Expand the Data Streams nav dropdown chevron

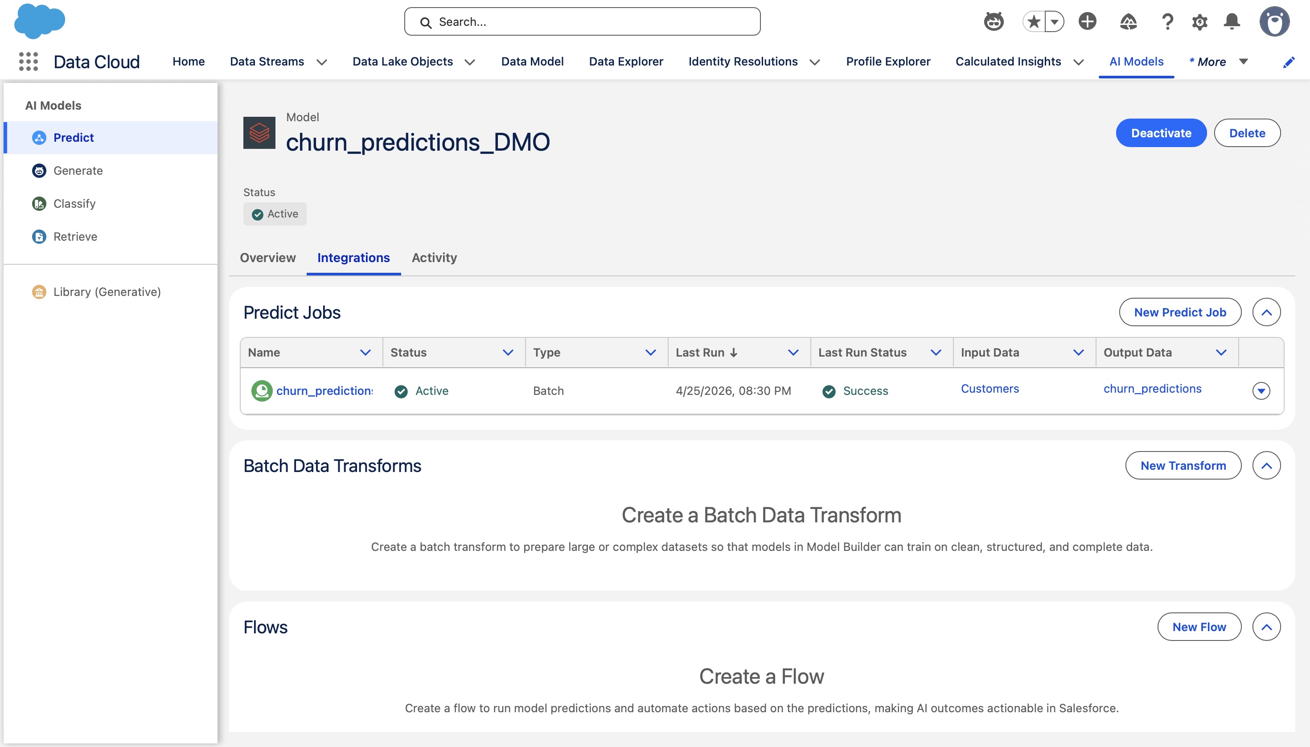pyautogui.click(x=322, y=62)
